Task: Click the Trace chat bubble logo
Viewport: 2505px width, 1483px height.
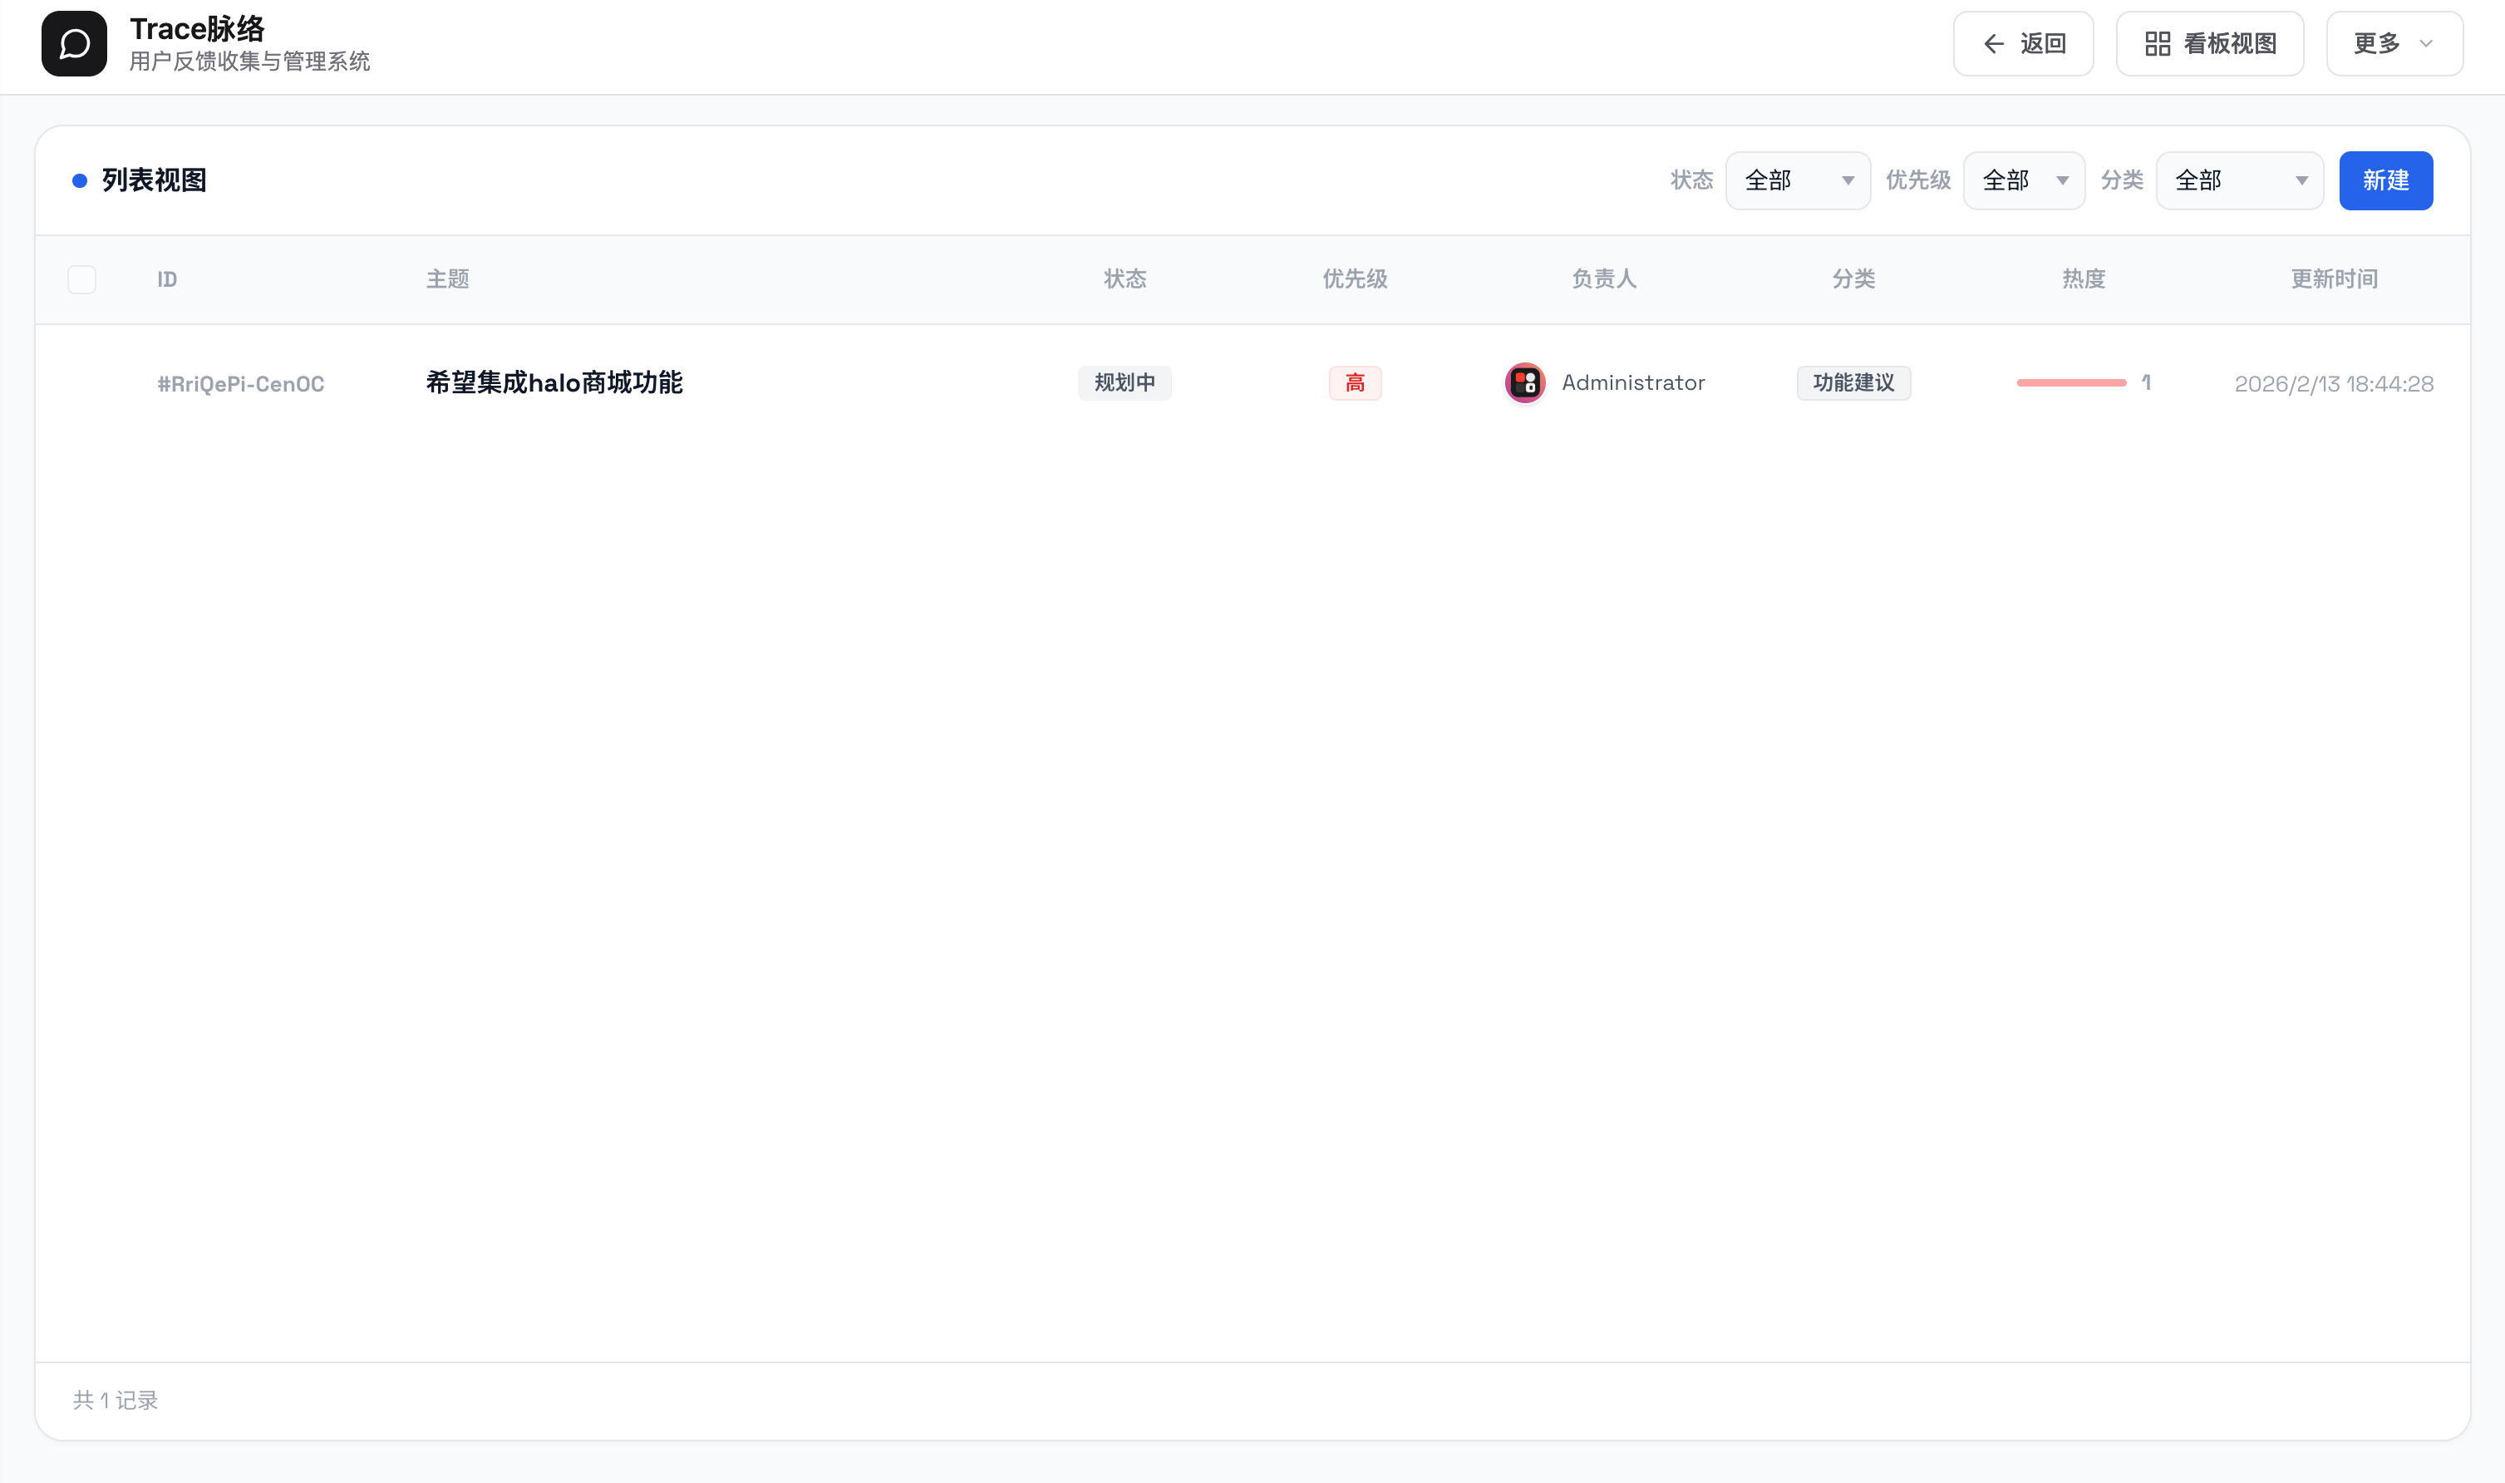Action: click(74, 44)
